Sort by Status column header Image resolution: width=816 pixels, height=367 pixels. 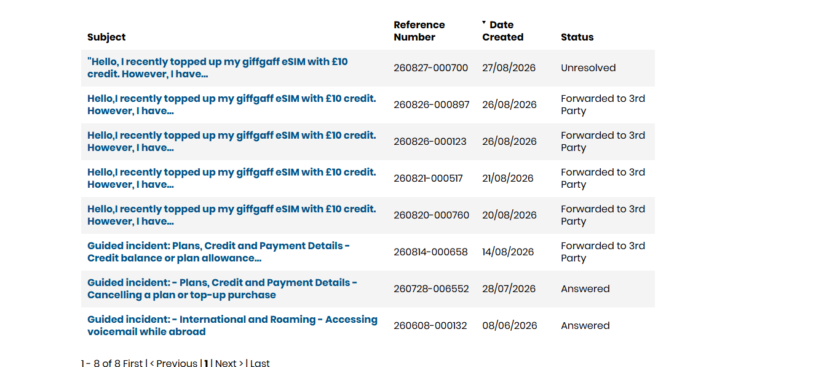577,37
